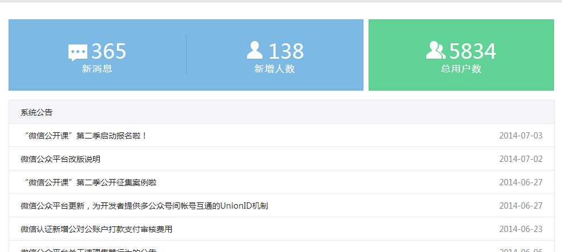Click the 2014-07-03 date entry
562x252 pixels.
click(x=521, y=136)
